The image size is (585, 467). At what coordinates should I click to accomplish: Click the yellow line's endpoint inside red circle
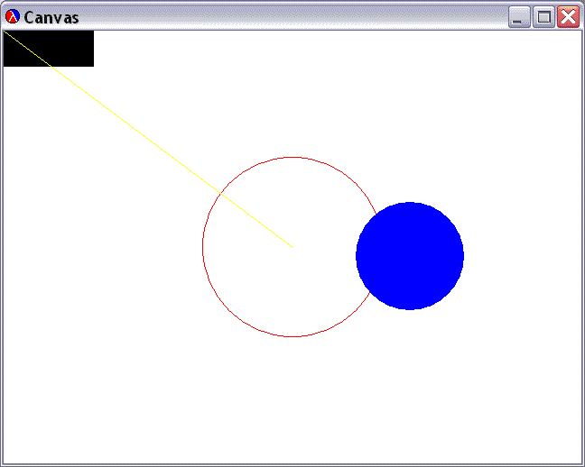(292, 246)
